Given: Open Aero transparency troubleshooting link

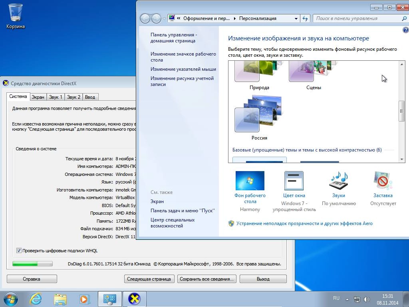Looking at the screenshot, I should click(304, 223).
